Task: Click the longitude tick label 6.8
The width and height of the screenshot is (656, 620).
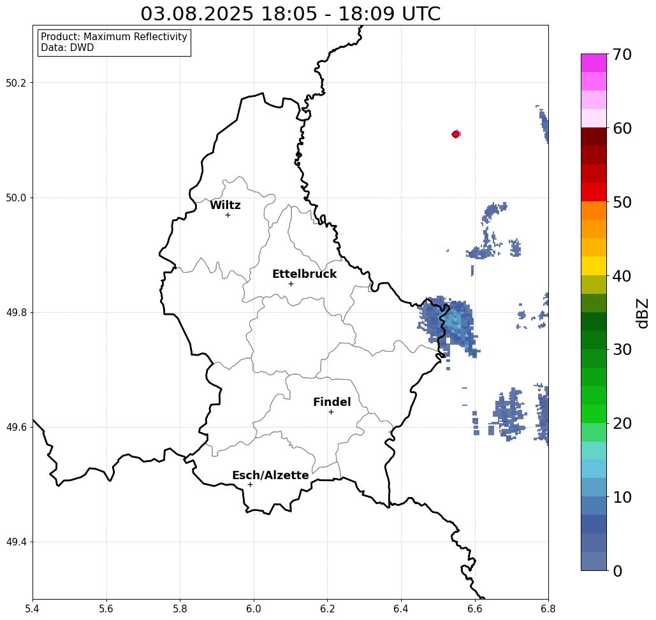Action: (548, 609)
